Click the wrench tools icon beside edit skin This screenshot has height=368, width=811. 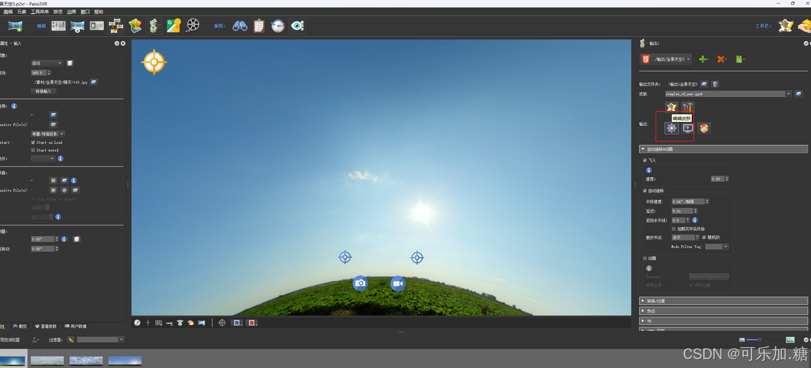pos(688,107)
